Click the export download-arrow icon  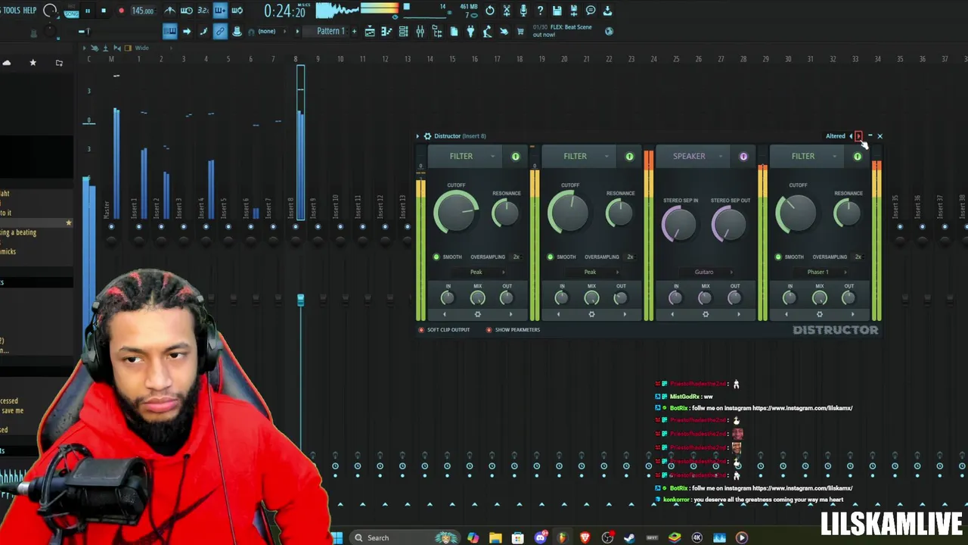pyautogui.click(x=607, y=11)
